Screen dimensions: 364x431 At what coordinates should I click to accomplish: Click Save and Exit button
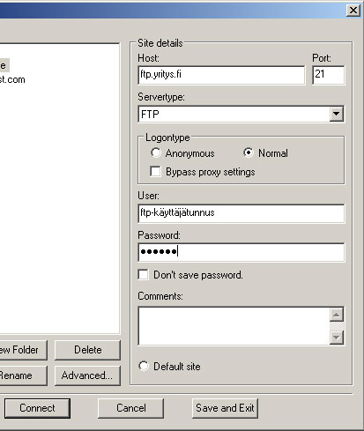(225, 408)
